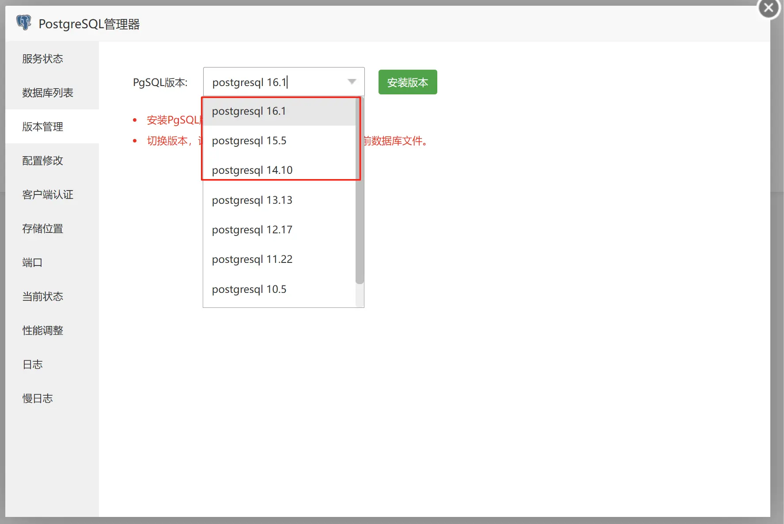The height and width of the screenshot is (524, 784).
Task: Click the 安装版本 green button
Action: click(408, 82)
